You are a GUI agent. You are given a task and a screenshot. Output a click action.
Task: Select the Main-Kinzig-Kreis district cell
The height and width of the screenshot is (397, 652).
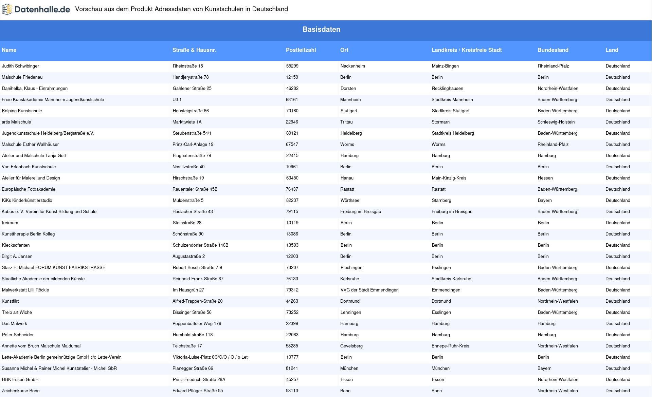point(449,178)
